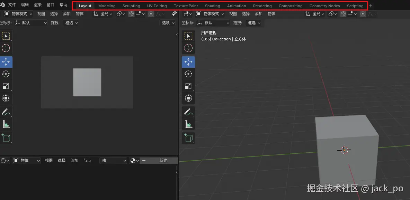Open 框选 drag dropdown in left viewport
The image size is (410, 200).
click(71, 23)
